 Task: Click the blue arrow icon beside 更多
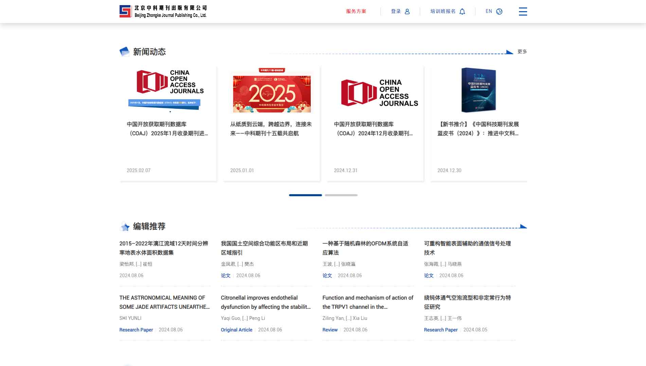coord(509,52)
